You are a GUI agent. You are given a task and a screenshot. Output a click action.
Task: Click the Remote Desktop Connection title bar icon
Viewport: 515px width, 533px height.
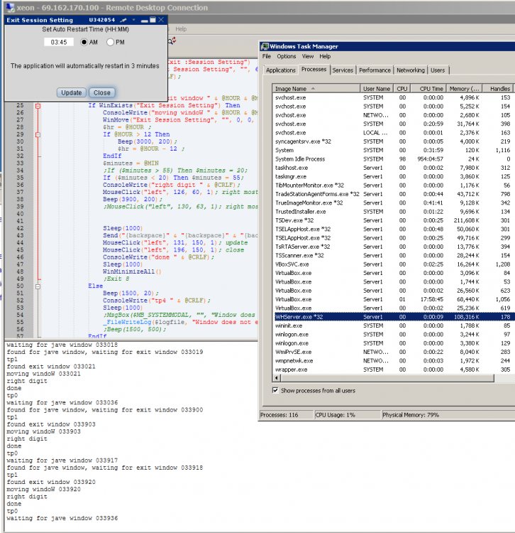point(10,8)
